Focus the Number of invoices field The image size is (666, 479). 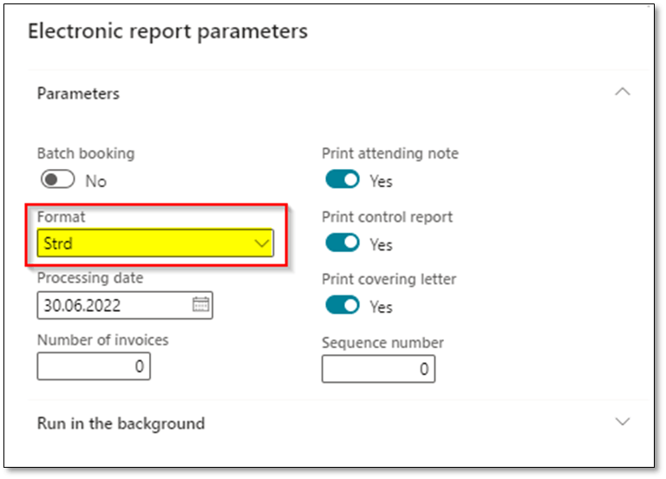94,366
